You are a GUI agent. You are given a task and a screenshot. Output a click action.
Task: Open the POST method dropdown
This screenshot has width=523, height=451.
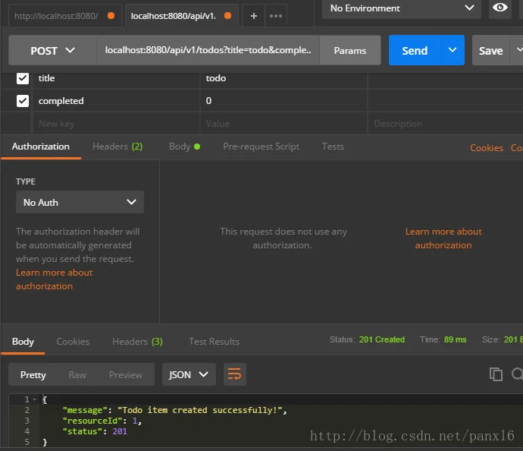point(53,50)
